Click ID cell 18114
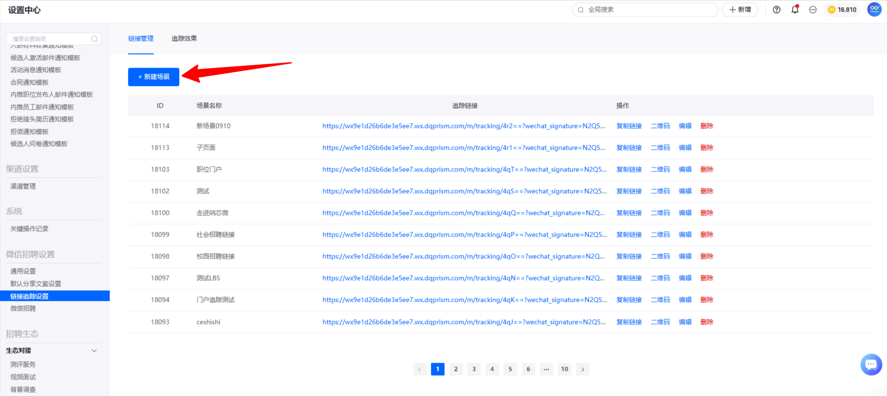The width and height of the screenshot is (887, 396). click(x=160, y=126)
